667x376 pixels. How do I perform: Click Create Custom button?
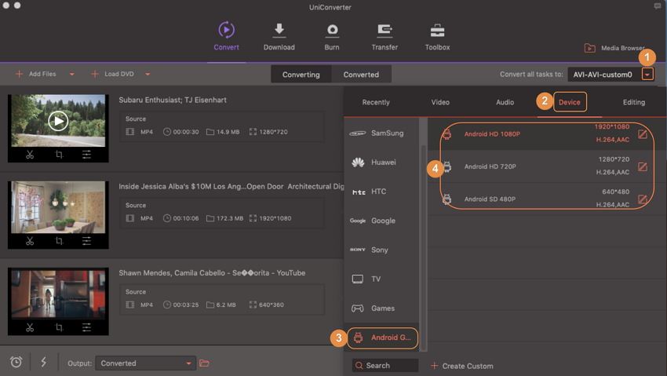(x=462, y=366)
